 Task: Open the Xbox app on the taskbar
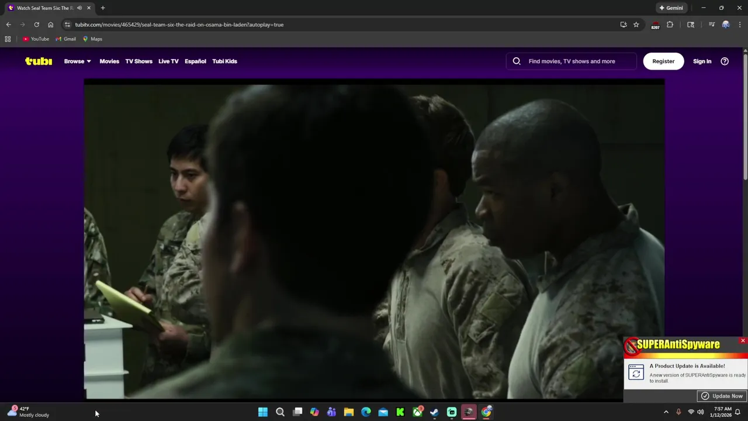[x=417, y=412]
